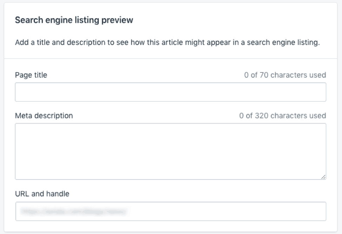This screenshot has width=342, height=234.
Task: Click the "Page title" field label
Action: [31, 75]
